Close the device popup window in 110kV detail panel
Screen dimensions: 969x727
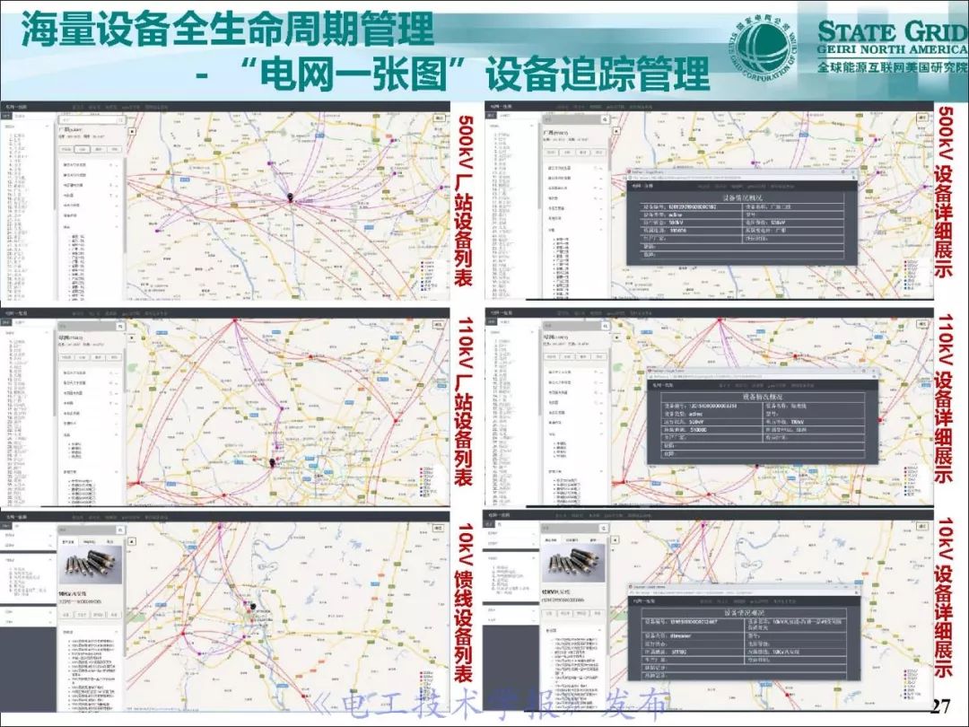873,371
